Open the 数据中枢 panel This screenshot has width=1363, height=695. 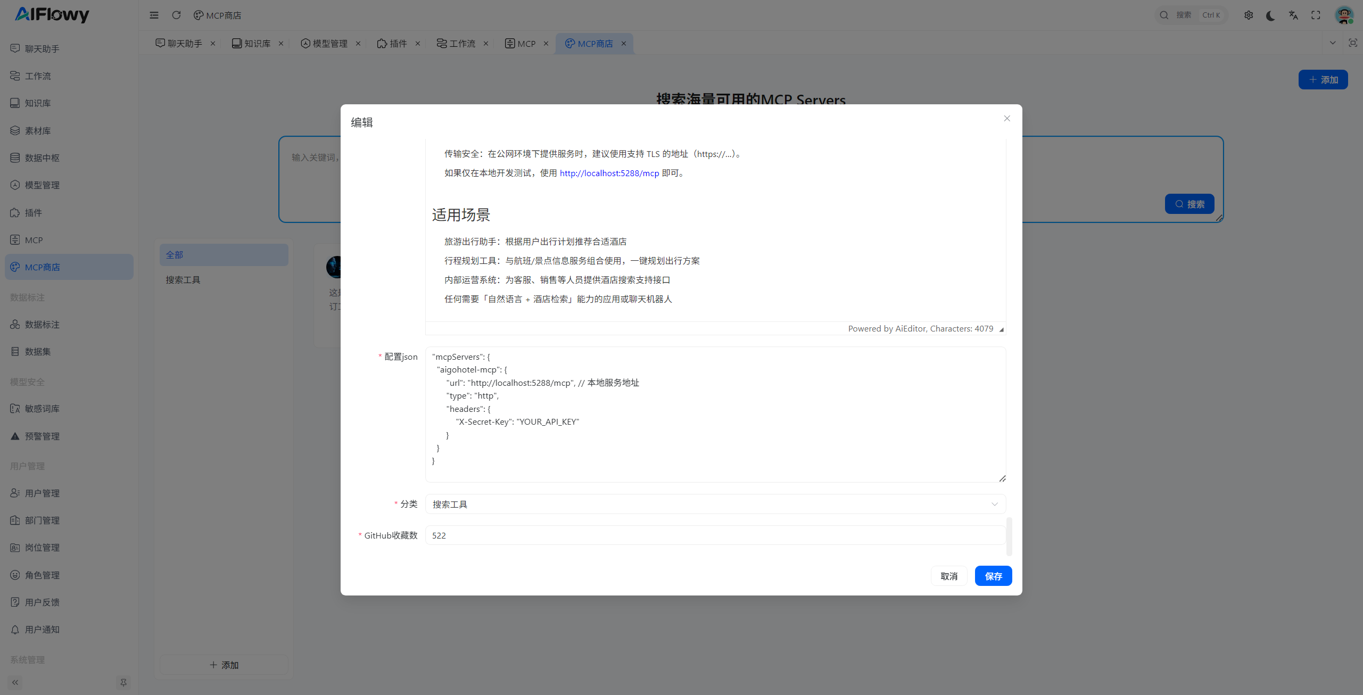[42, 158]
